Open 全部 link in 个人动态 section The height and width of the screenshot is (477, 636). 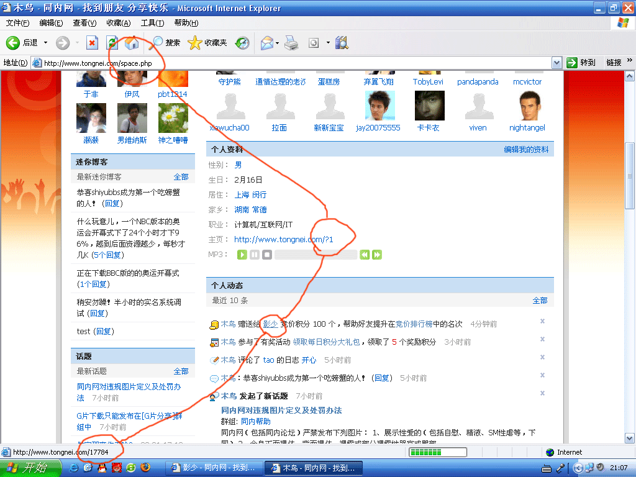coord(540,301)
